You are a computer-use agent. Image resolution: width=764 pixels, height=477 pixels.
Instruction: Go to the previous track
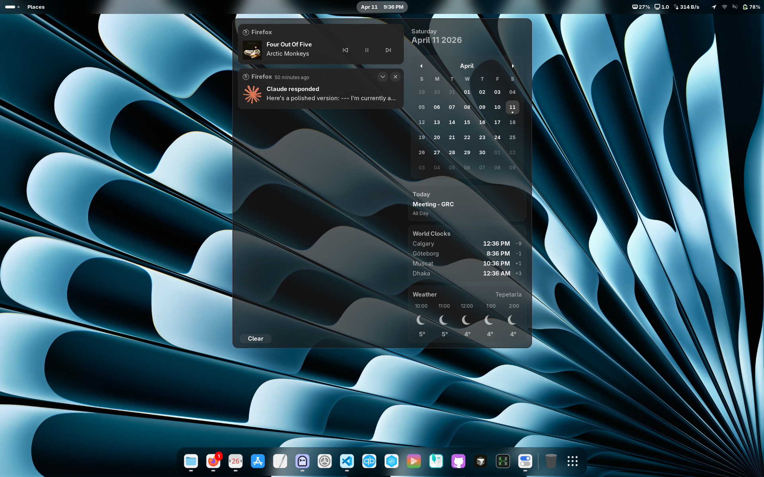pyautogui.click(x=345, y=50)
